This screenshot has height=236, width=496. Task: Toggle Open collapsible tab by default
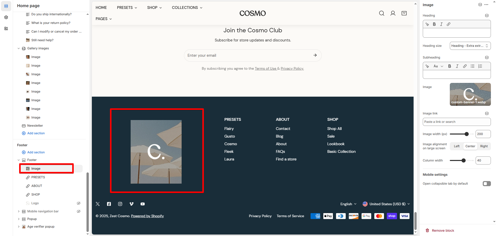487,184
